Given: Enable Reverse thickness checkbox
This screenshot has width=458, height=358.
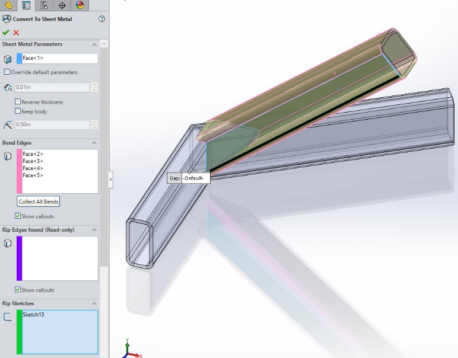Looking at the screenshot, I should pyautogui.click(x=18, y=101).
